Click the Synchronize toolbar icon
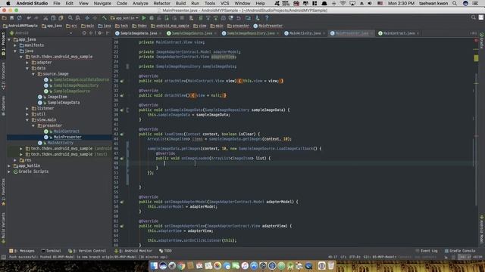This screenshot has width=485, height=272. coord(20,18)
